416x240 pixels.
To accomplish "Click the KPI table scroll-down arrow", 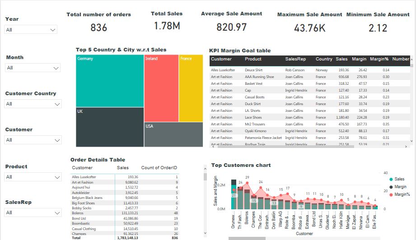I will 411,141.
